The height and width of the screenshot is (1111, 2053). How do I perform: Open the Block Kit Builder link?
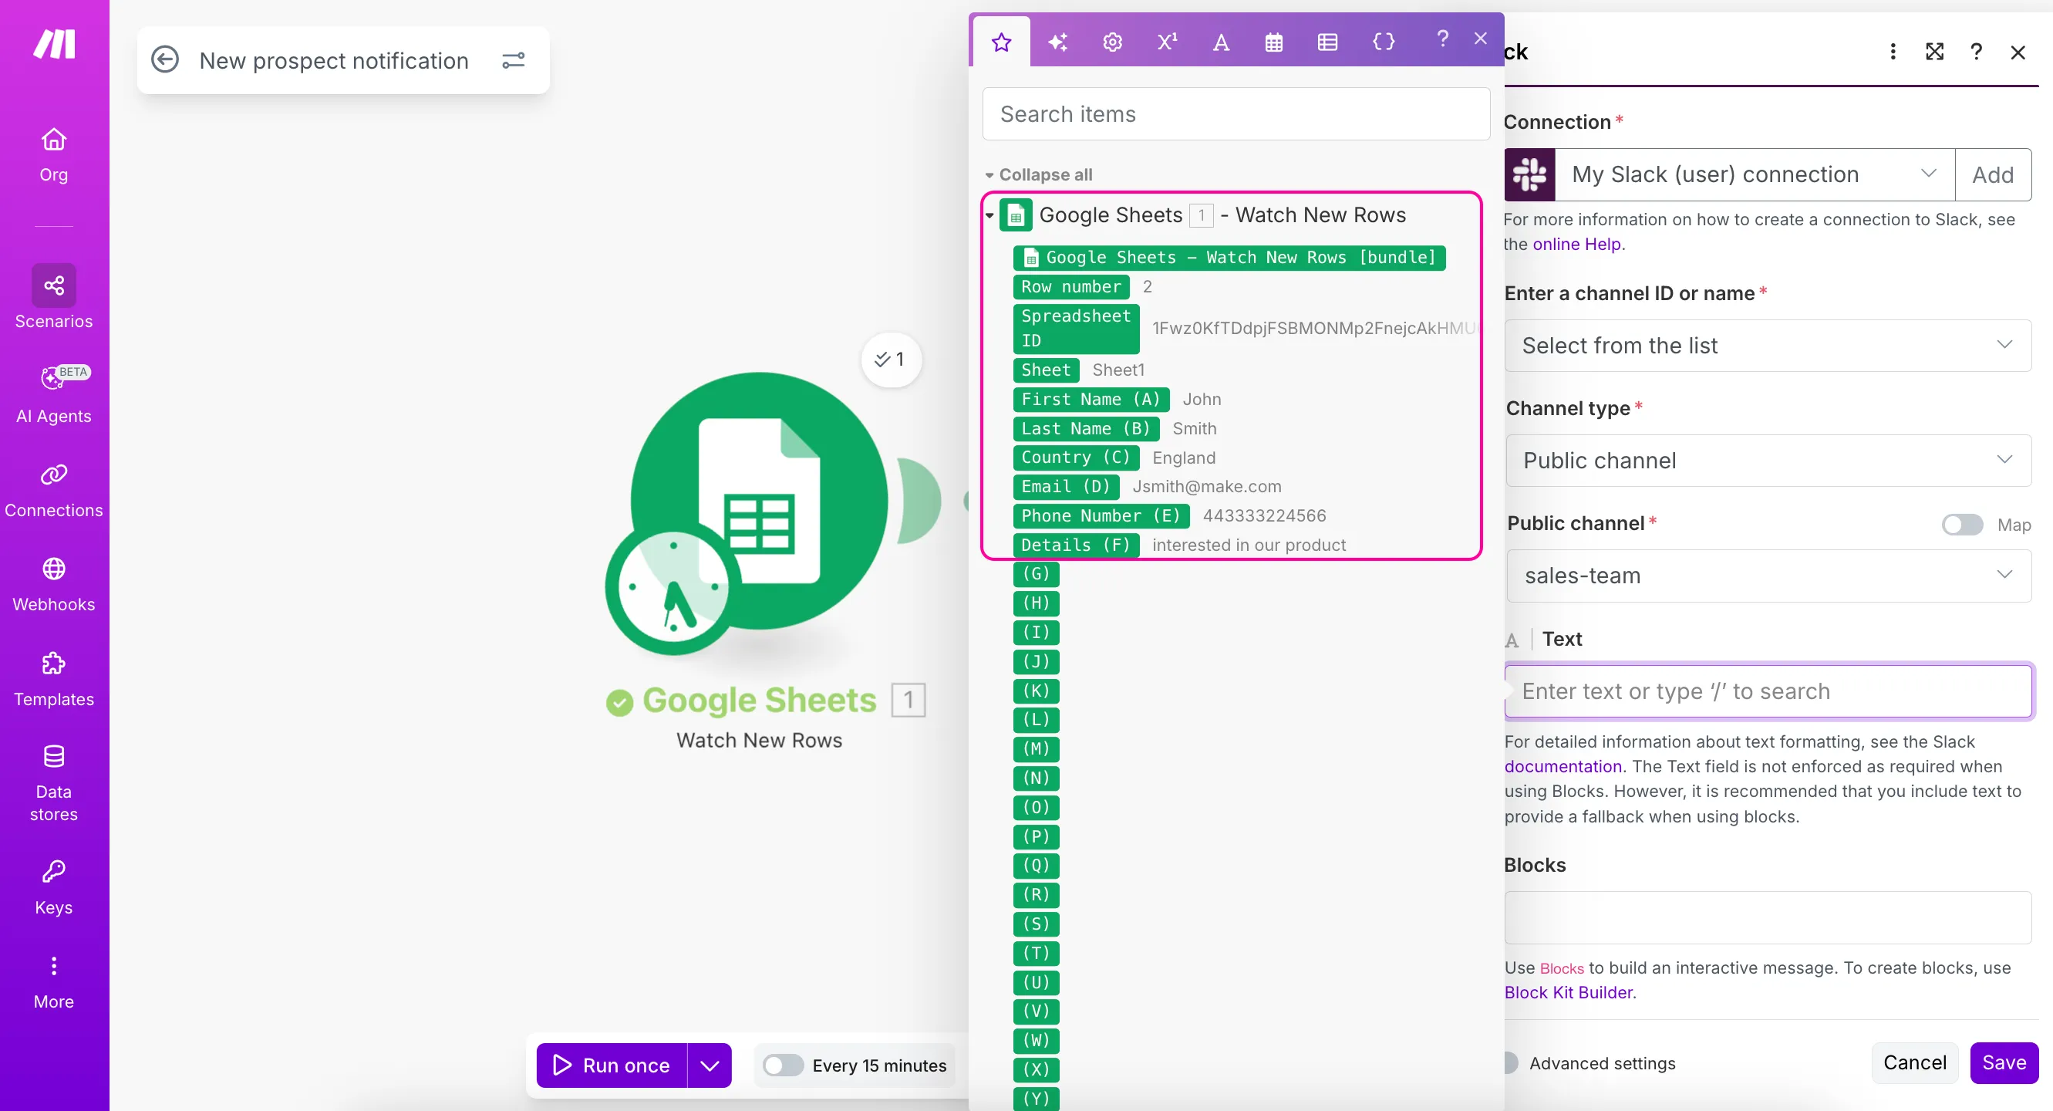[1569, 993]
